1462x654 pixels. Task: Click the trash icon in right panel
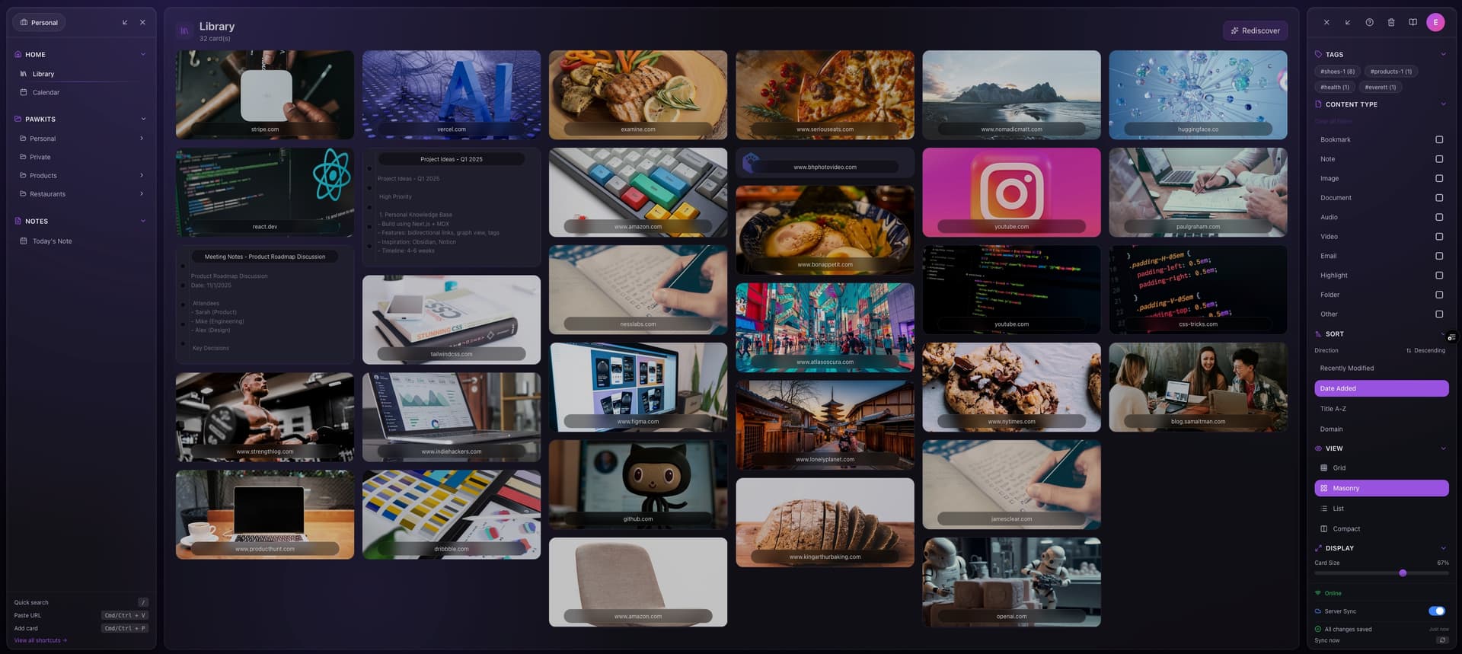tap(1390, 23)
